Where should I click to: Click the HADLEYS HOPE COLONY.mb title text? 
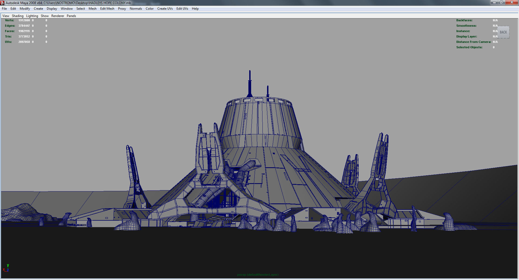point(110,3)
